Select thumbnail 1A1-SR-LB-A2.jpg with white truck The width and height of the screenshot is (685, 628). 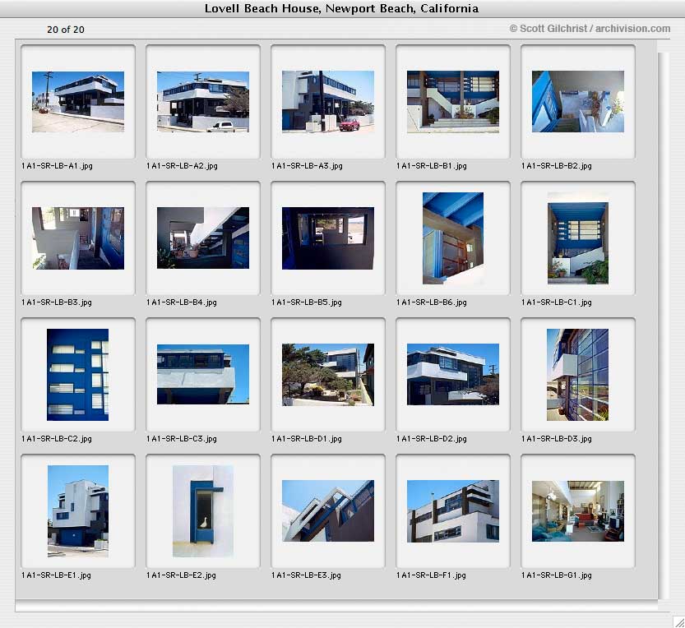click(203, 102)
